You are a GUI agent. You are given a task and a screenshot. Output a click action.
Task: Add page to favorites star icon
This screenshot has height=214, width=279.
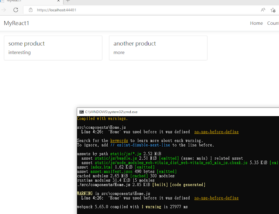coord(273,10)
